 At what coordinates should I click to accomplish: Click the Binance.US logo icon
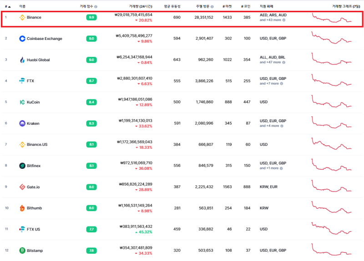pos(22,144)
